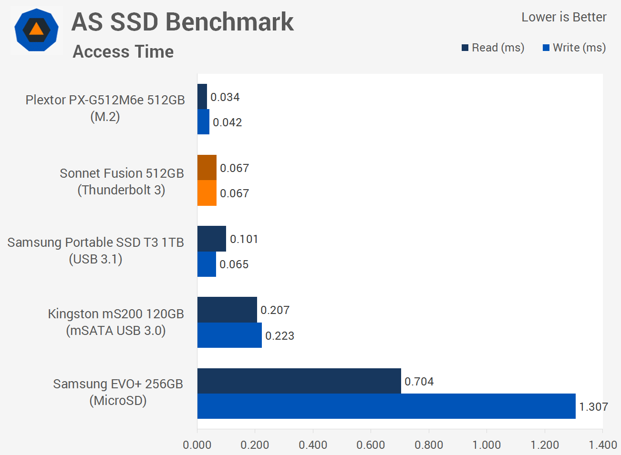Click the 'AS SSD Benchmark' title
The width and height of the screenshot is (621, 455).
183,22
